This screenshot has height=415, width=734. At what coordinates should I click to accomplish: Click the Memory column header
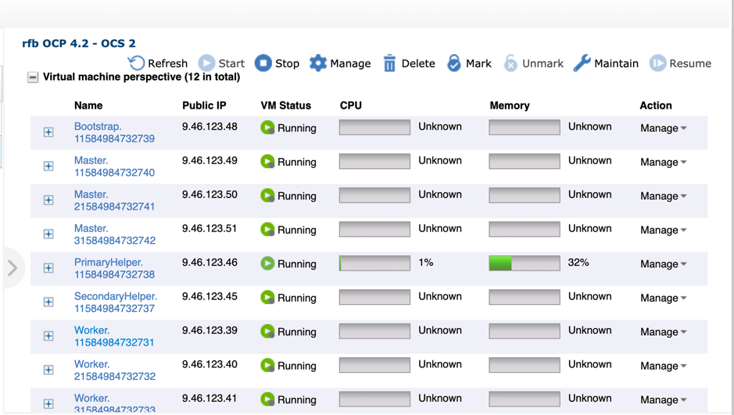pyautogui.click(x=510, y=106)
